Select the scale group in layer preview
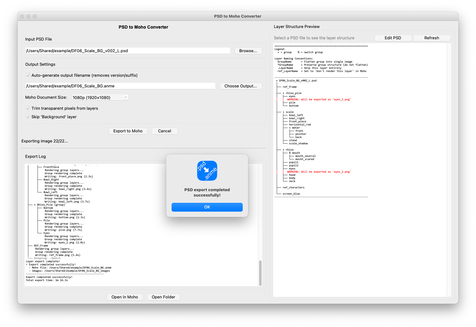Image resolution: width=476 pixels, height=327 pixels. (x=290, y=112)
